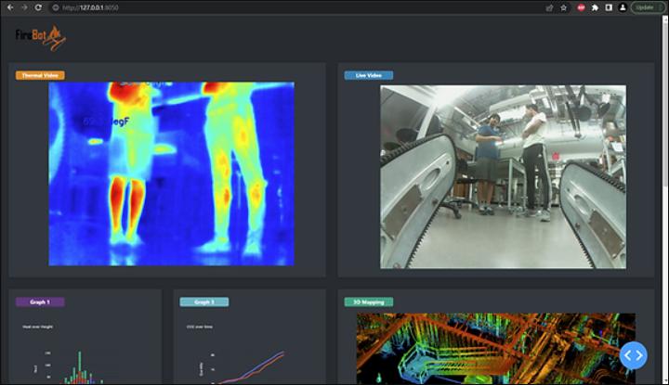Click the live camera video feed

tap(503, 177)
